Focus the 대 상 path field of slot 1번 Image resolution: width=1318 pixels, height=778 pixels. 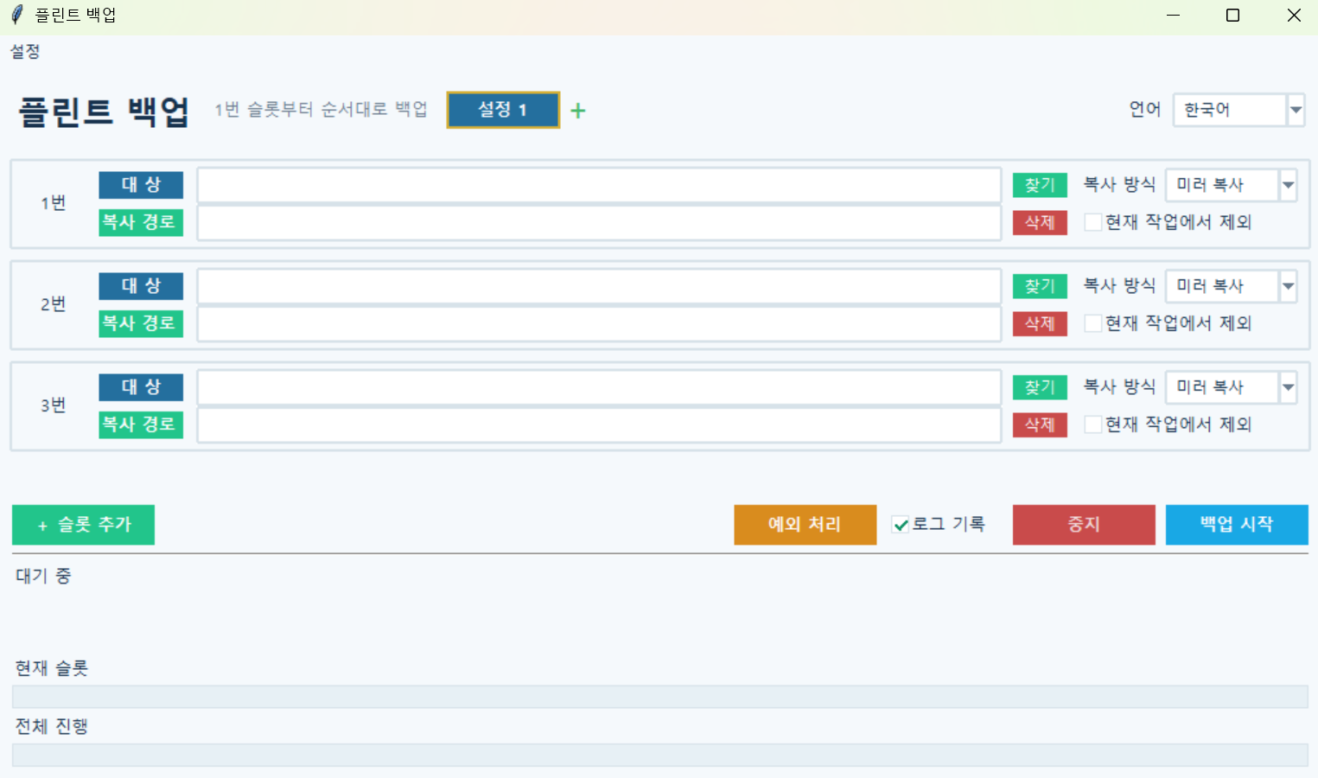click(599, 185)
